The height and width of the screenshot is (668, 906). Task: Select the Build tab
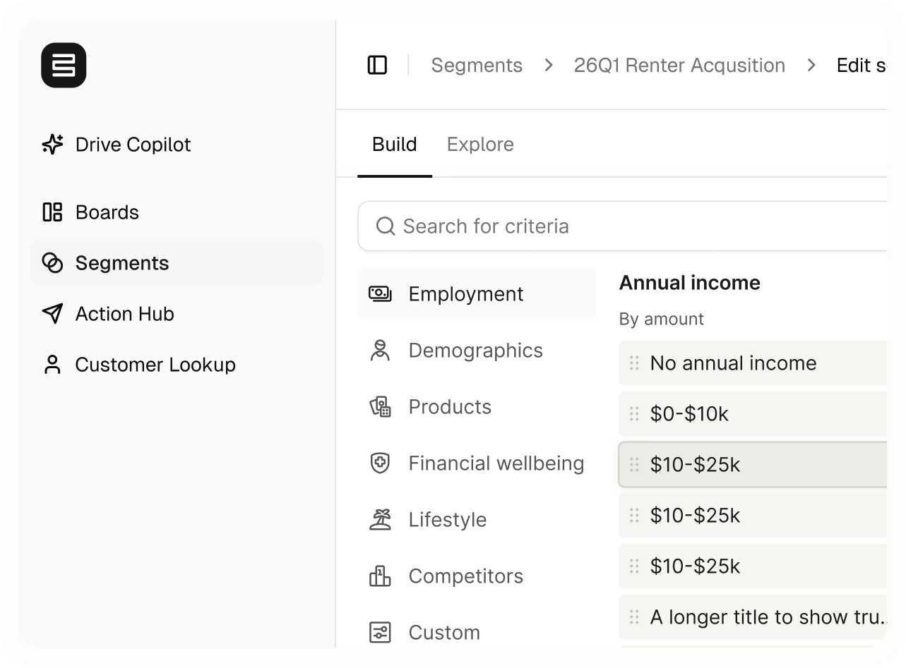click(x=394, y=145)
